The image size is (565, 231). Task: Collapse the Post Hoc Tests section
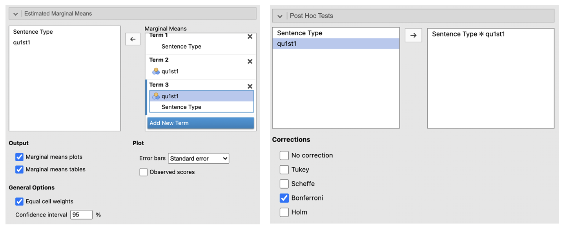point(280,16)
